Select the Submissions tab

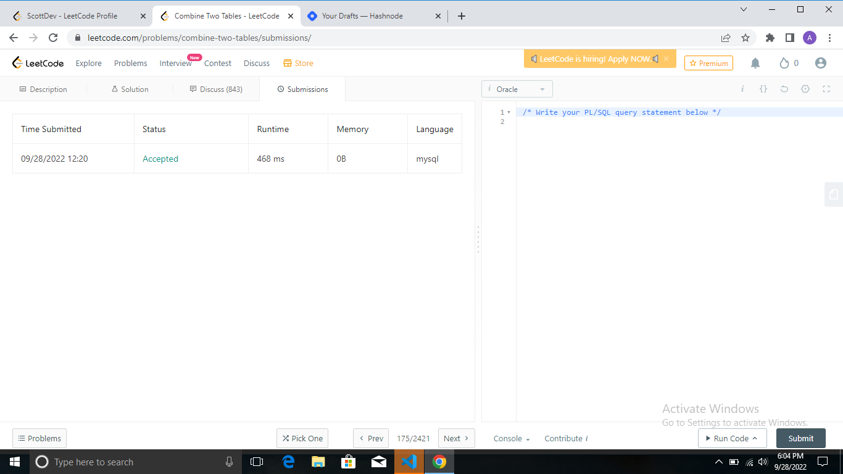point(302,89)
